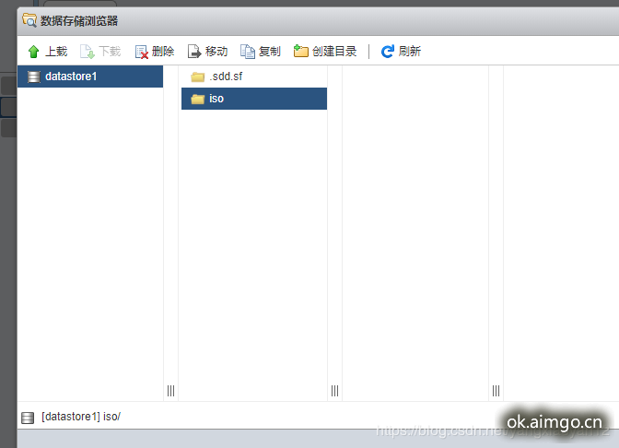Click the [datastore1] iso/ path text
619x448 pixels.
(81, 417)
